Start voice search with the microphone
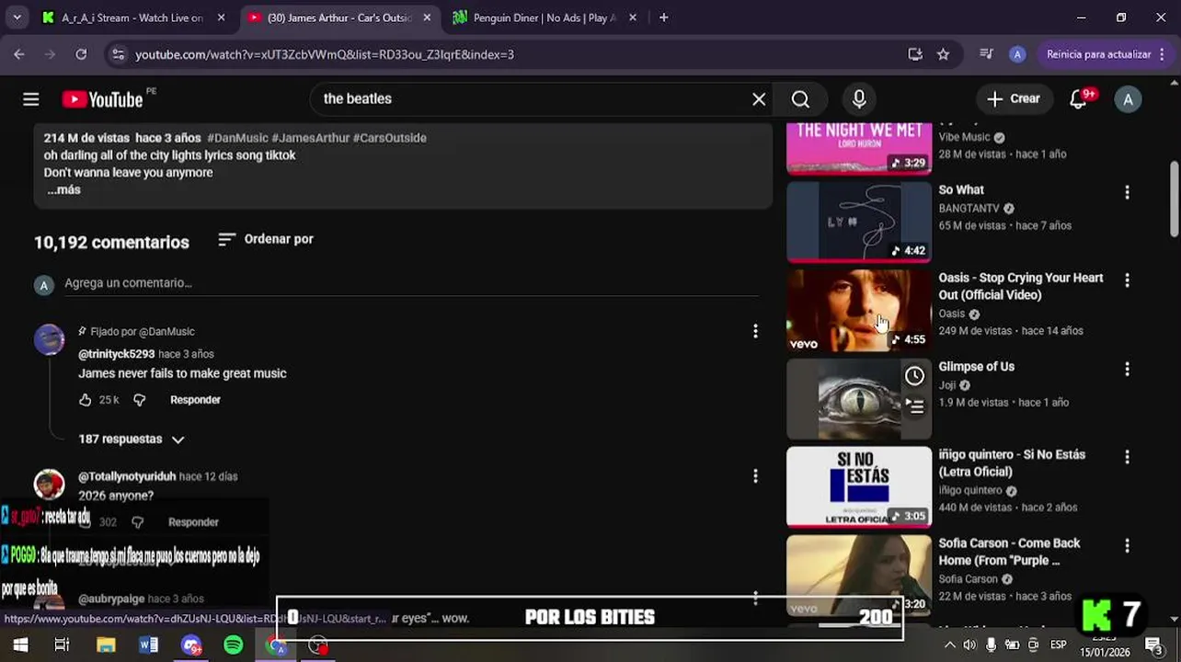Screen dimensions: 1181x662 859,99
